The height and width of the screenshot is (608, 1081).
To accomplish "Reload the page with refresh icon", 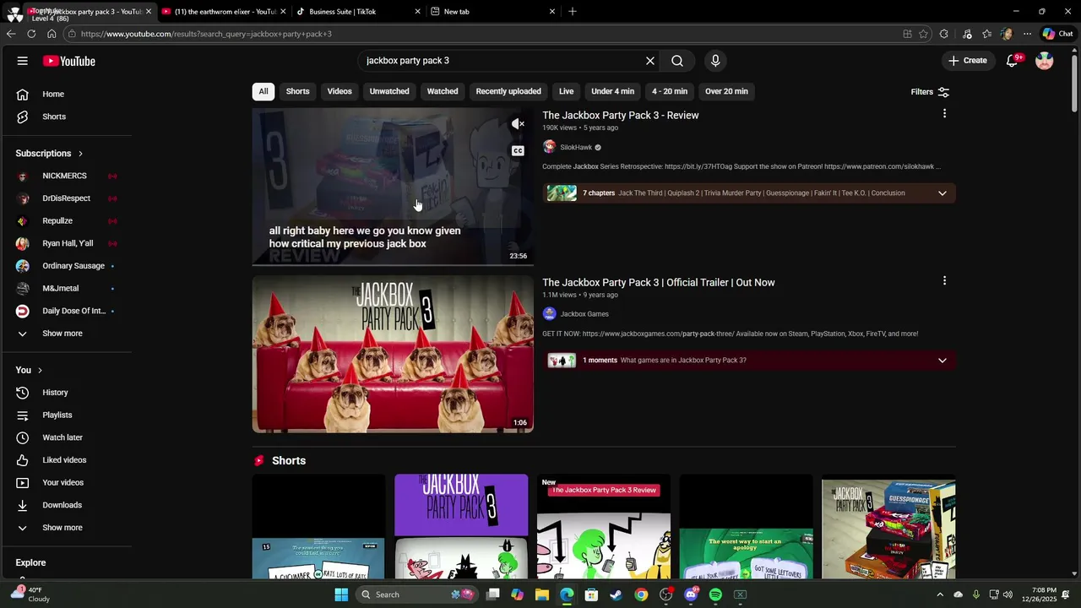I will 31,34.
